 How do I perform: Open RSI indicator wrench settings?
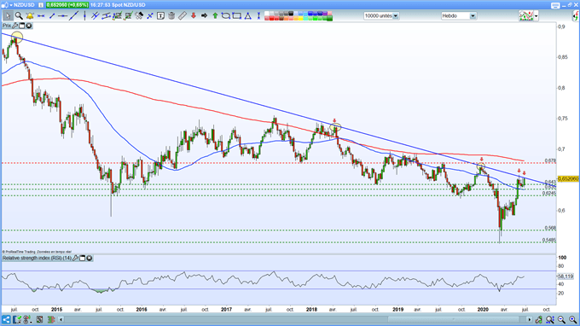coord(75,258)
